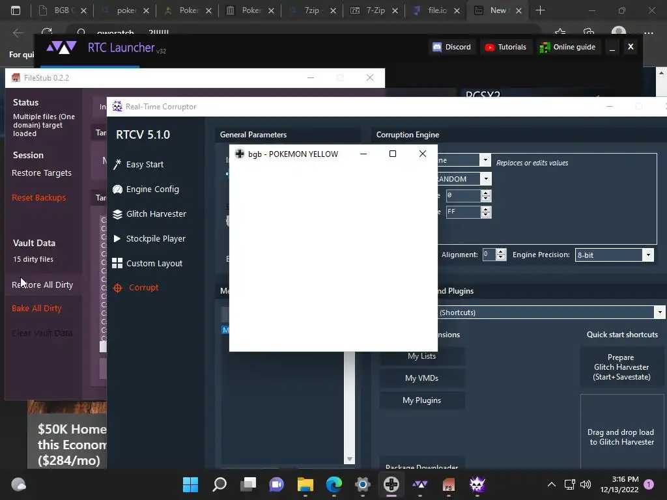Adjust the Alignment stepper arrows

(x=501, y=255)
